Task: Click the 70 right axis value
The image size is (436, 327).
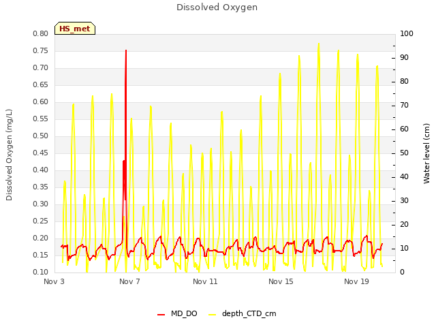Action: click(404, 106)
